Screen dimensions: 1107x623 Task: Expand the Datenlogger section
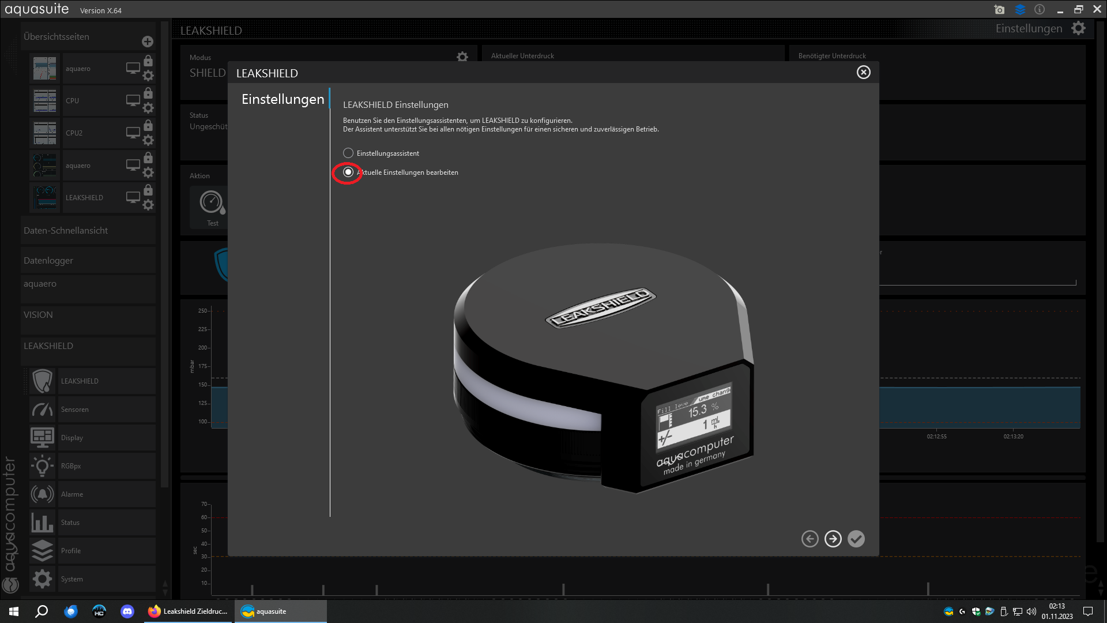coord(48,261)
